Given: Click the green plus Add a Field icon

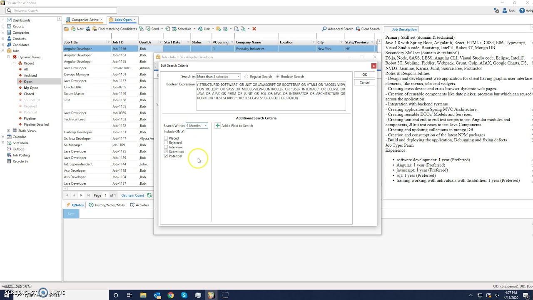Looking at the screenshot, I should pyautogui.click(x=217, y=125).
